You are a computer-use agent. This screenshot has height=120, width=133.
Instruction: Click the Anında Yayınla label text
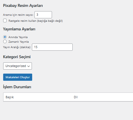[x=18, y=37]
